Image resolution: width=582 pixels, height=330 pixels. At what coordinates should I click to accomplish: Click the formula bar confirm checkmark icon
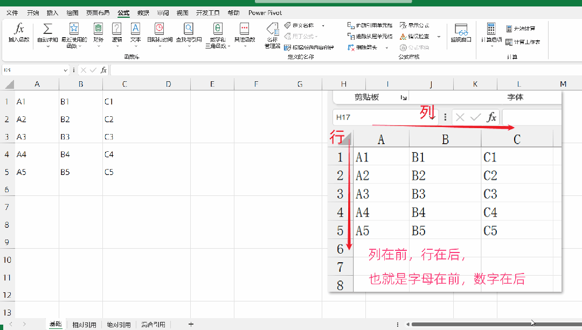(x=93, y=70)
